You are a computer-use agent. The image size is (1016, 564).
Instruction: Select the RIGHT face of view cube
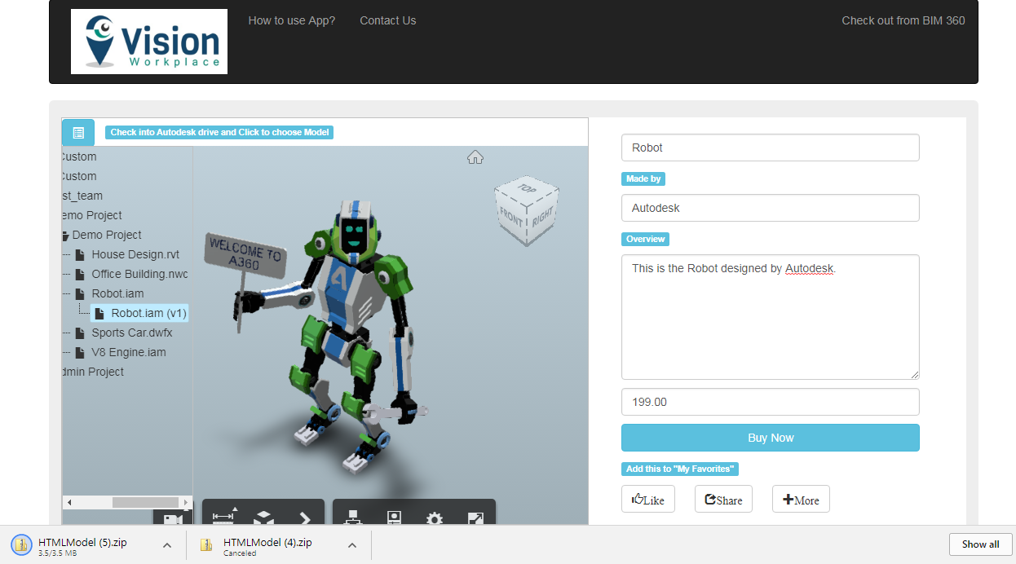[x=544, y=218]
